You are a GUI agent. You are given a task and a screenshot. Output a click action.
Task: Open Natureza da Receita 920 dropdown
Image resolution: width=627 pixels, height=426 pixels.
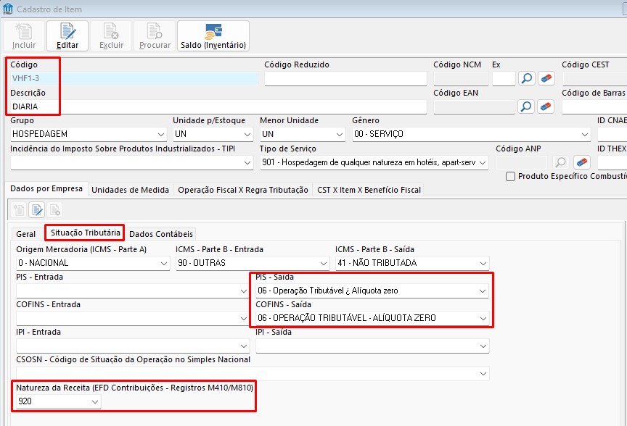95,401
